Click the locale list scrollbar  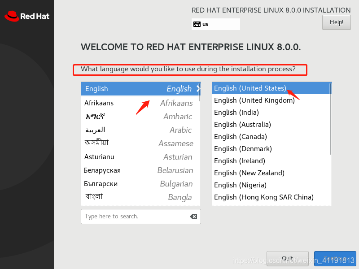(330, 119)
